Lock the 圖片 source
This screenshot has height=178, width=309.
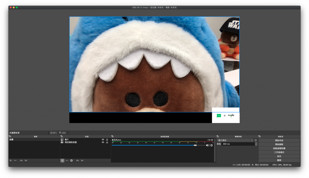pos(107,140)
